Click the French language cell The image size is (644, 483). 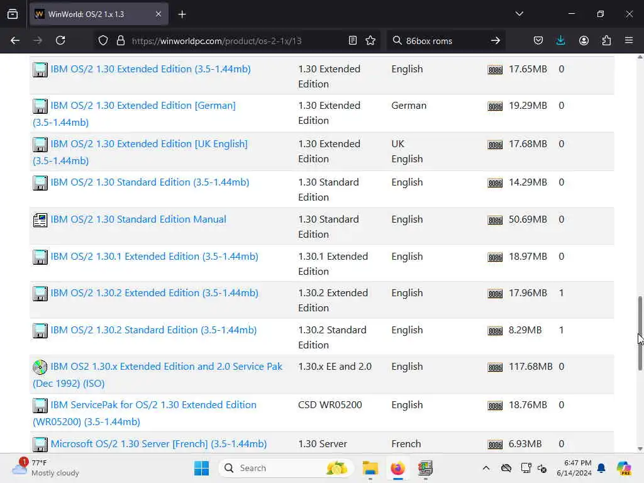coord(406,444)
